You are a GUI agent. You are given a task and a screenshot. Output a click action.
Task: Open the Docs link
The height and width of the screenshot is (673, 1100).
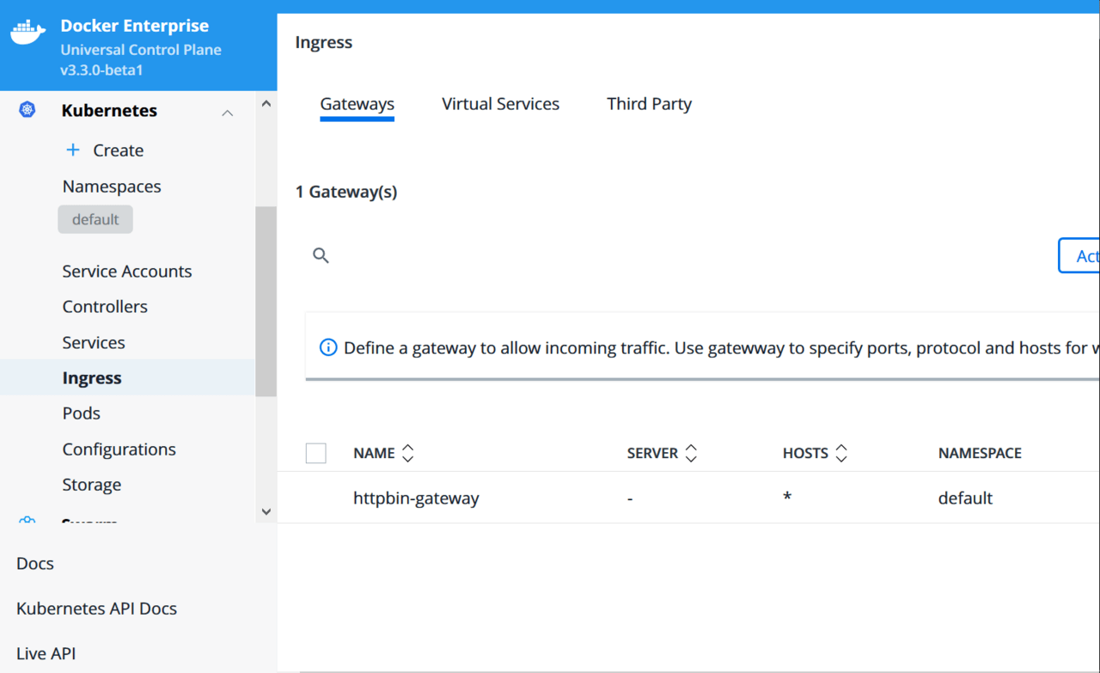35,563
